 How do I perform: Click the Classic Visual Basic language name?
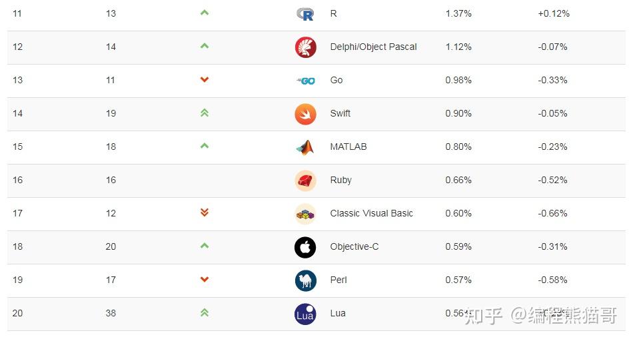click(x=371, y=214)
